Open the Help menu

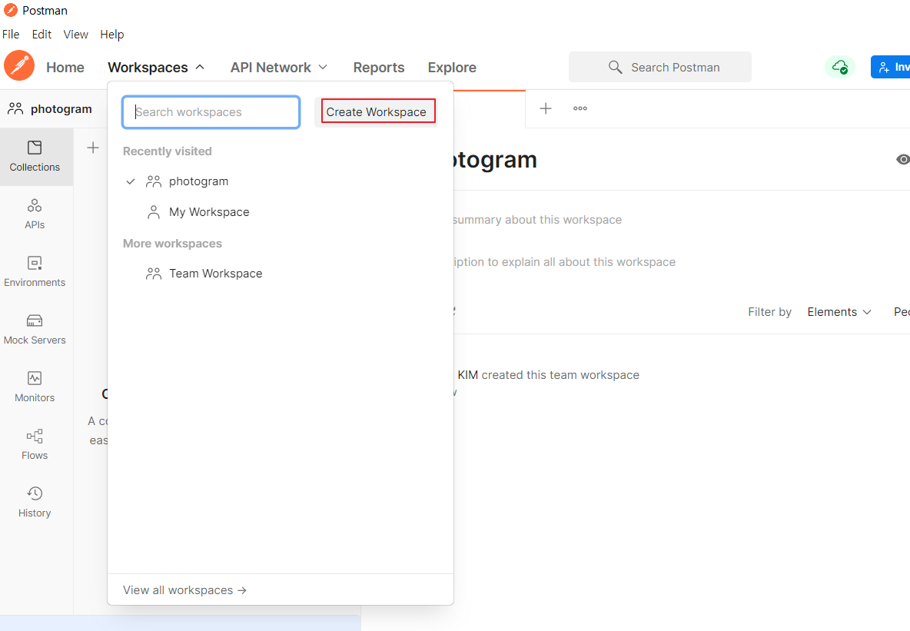(x=112, y=35)
